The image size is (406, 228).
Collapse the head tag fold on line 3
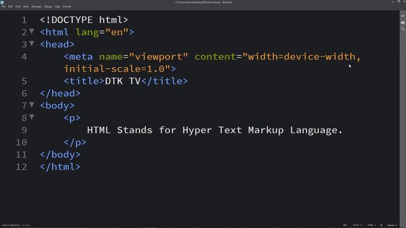coord(32,44)
